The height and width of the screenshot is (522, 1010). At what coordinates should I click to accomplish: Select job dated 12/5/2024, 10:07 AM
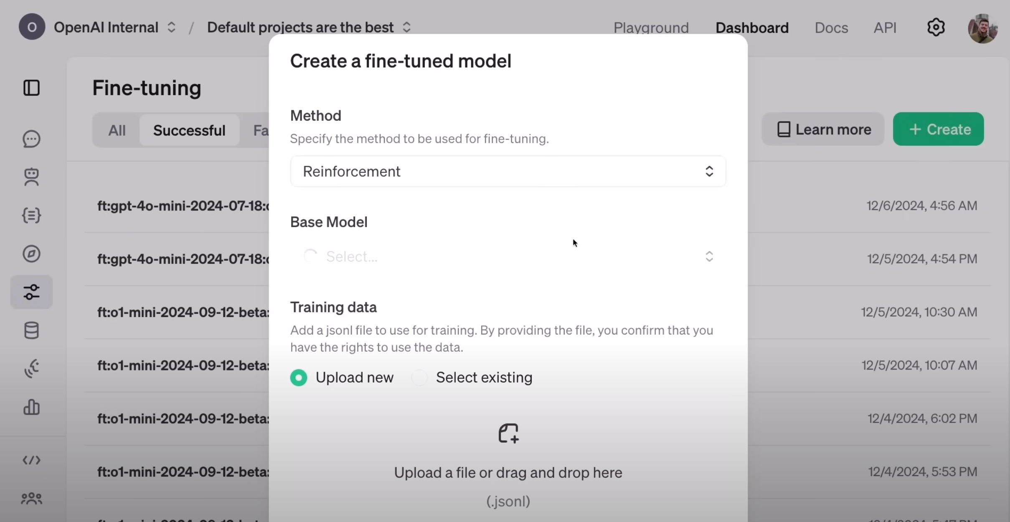coord(919,365)
